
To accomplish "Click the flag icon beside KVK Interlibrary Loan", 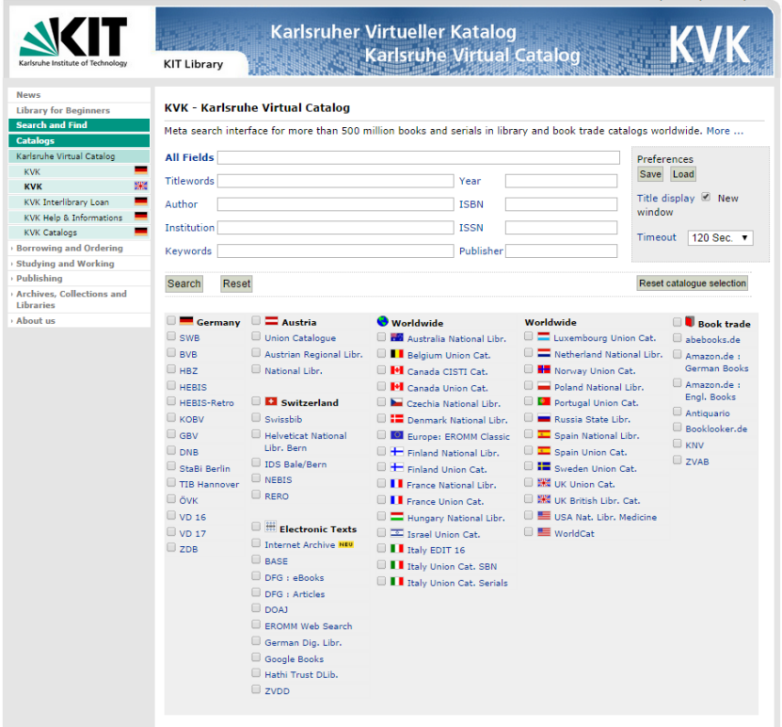I will 141,202.
